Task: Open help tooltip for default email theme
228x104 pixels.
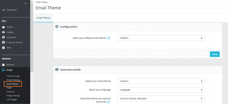Action: (109, 38)
